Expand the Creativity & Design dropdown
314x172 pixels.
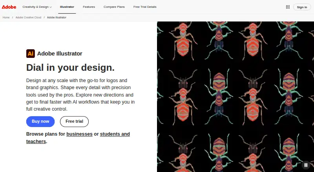tap(37, 7)
